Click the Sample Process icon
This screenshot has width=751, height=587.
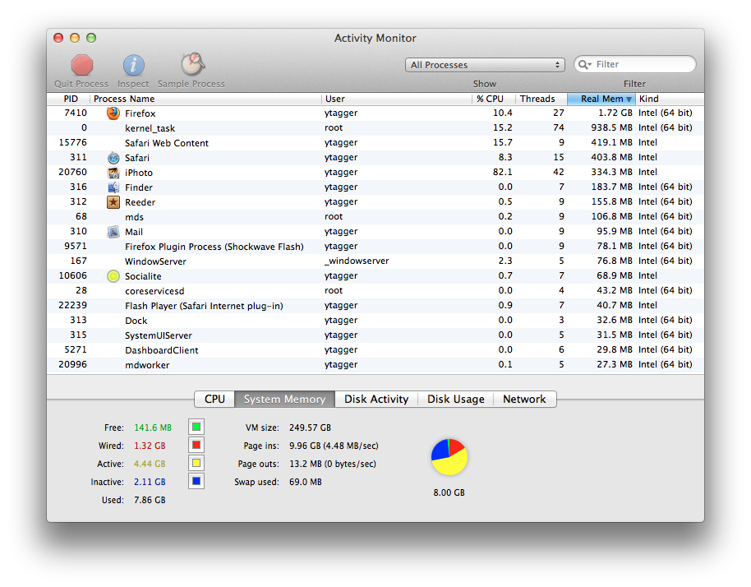click(192, 64)
